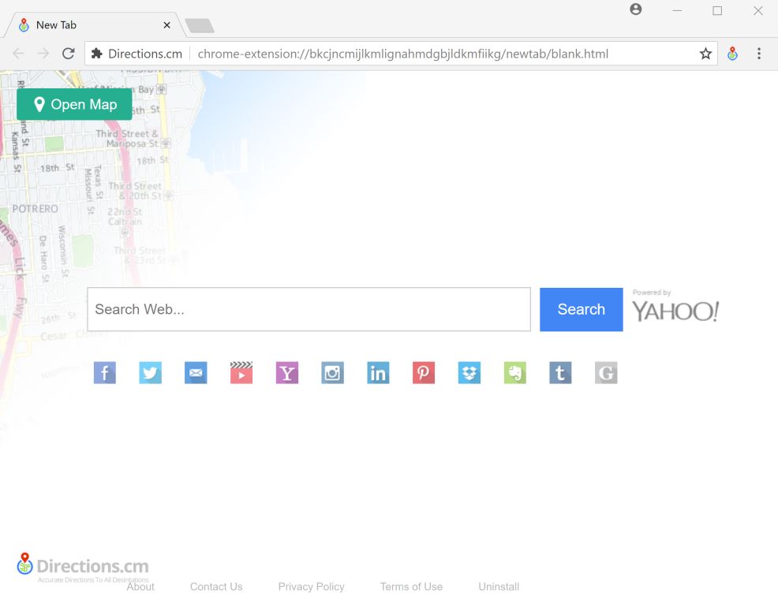Open the Tumblr shortcut icon
The width and height of the screenshot is (778, 601).
pyautogui.click(x=561, y=373)
